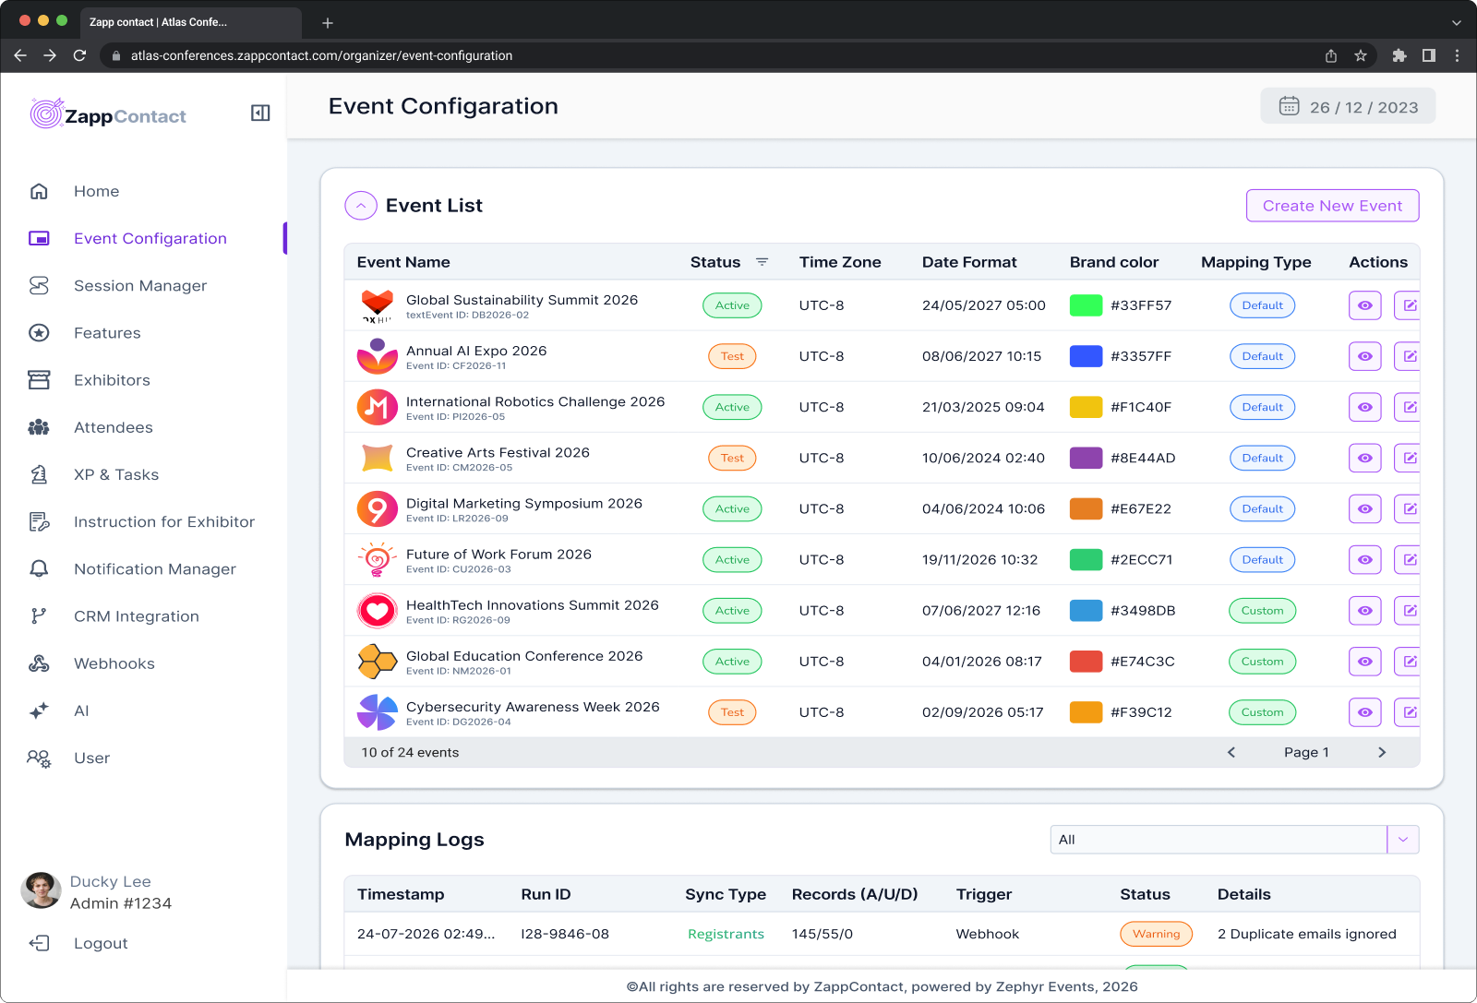This screenshot has width=1477, height=1003.
Task: Click the Notification Manager bell icon
Action: [x=39, y=569]
